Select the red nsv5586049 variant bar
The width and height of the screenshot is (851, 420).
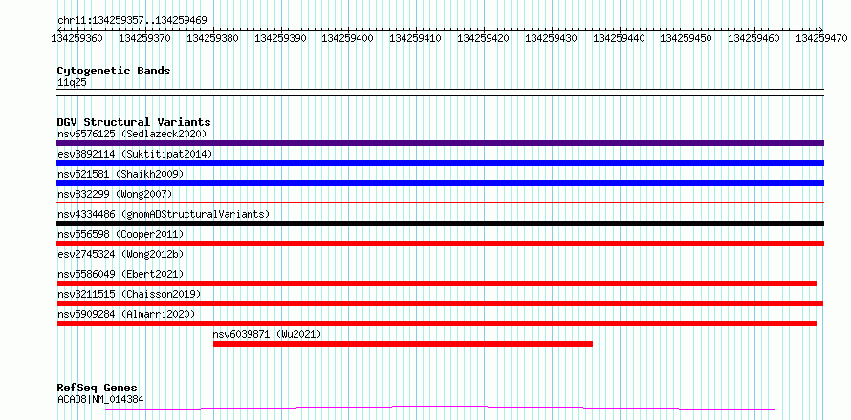pyautogui.click(x=436, y=283)
